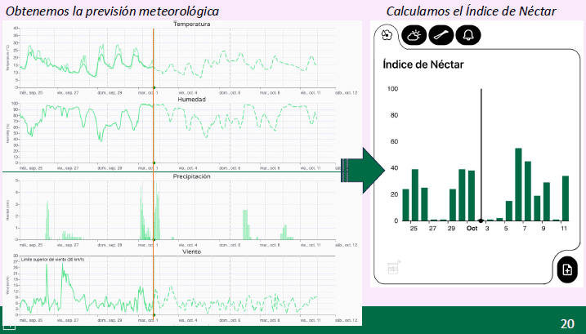Click the add report document icon

pos(566,269)
